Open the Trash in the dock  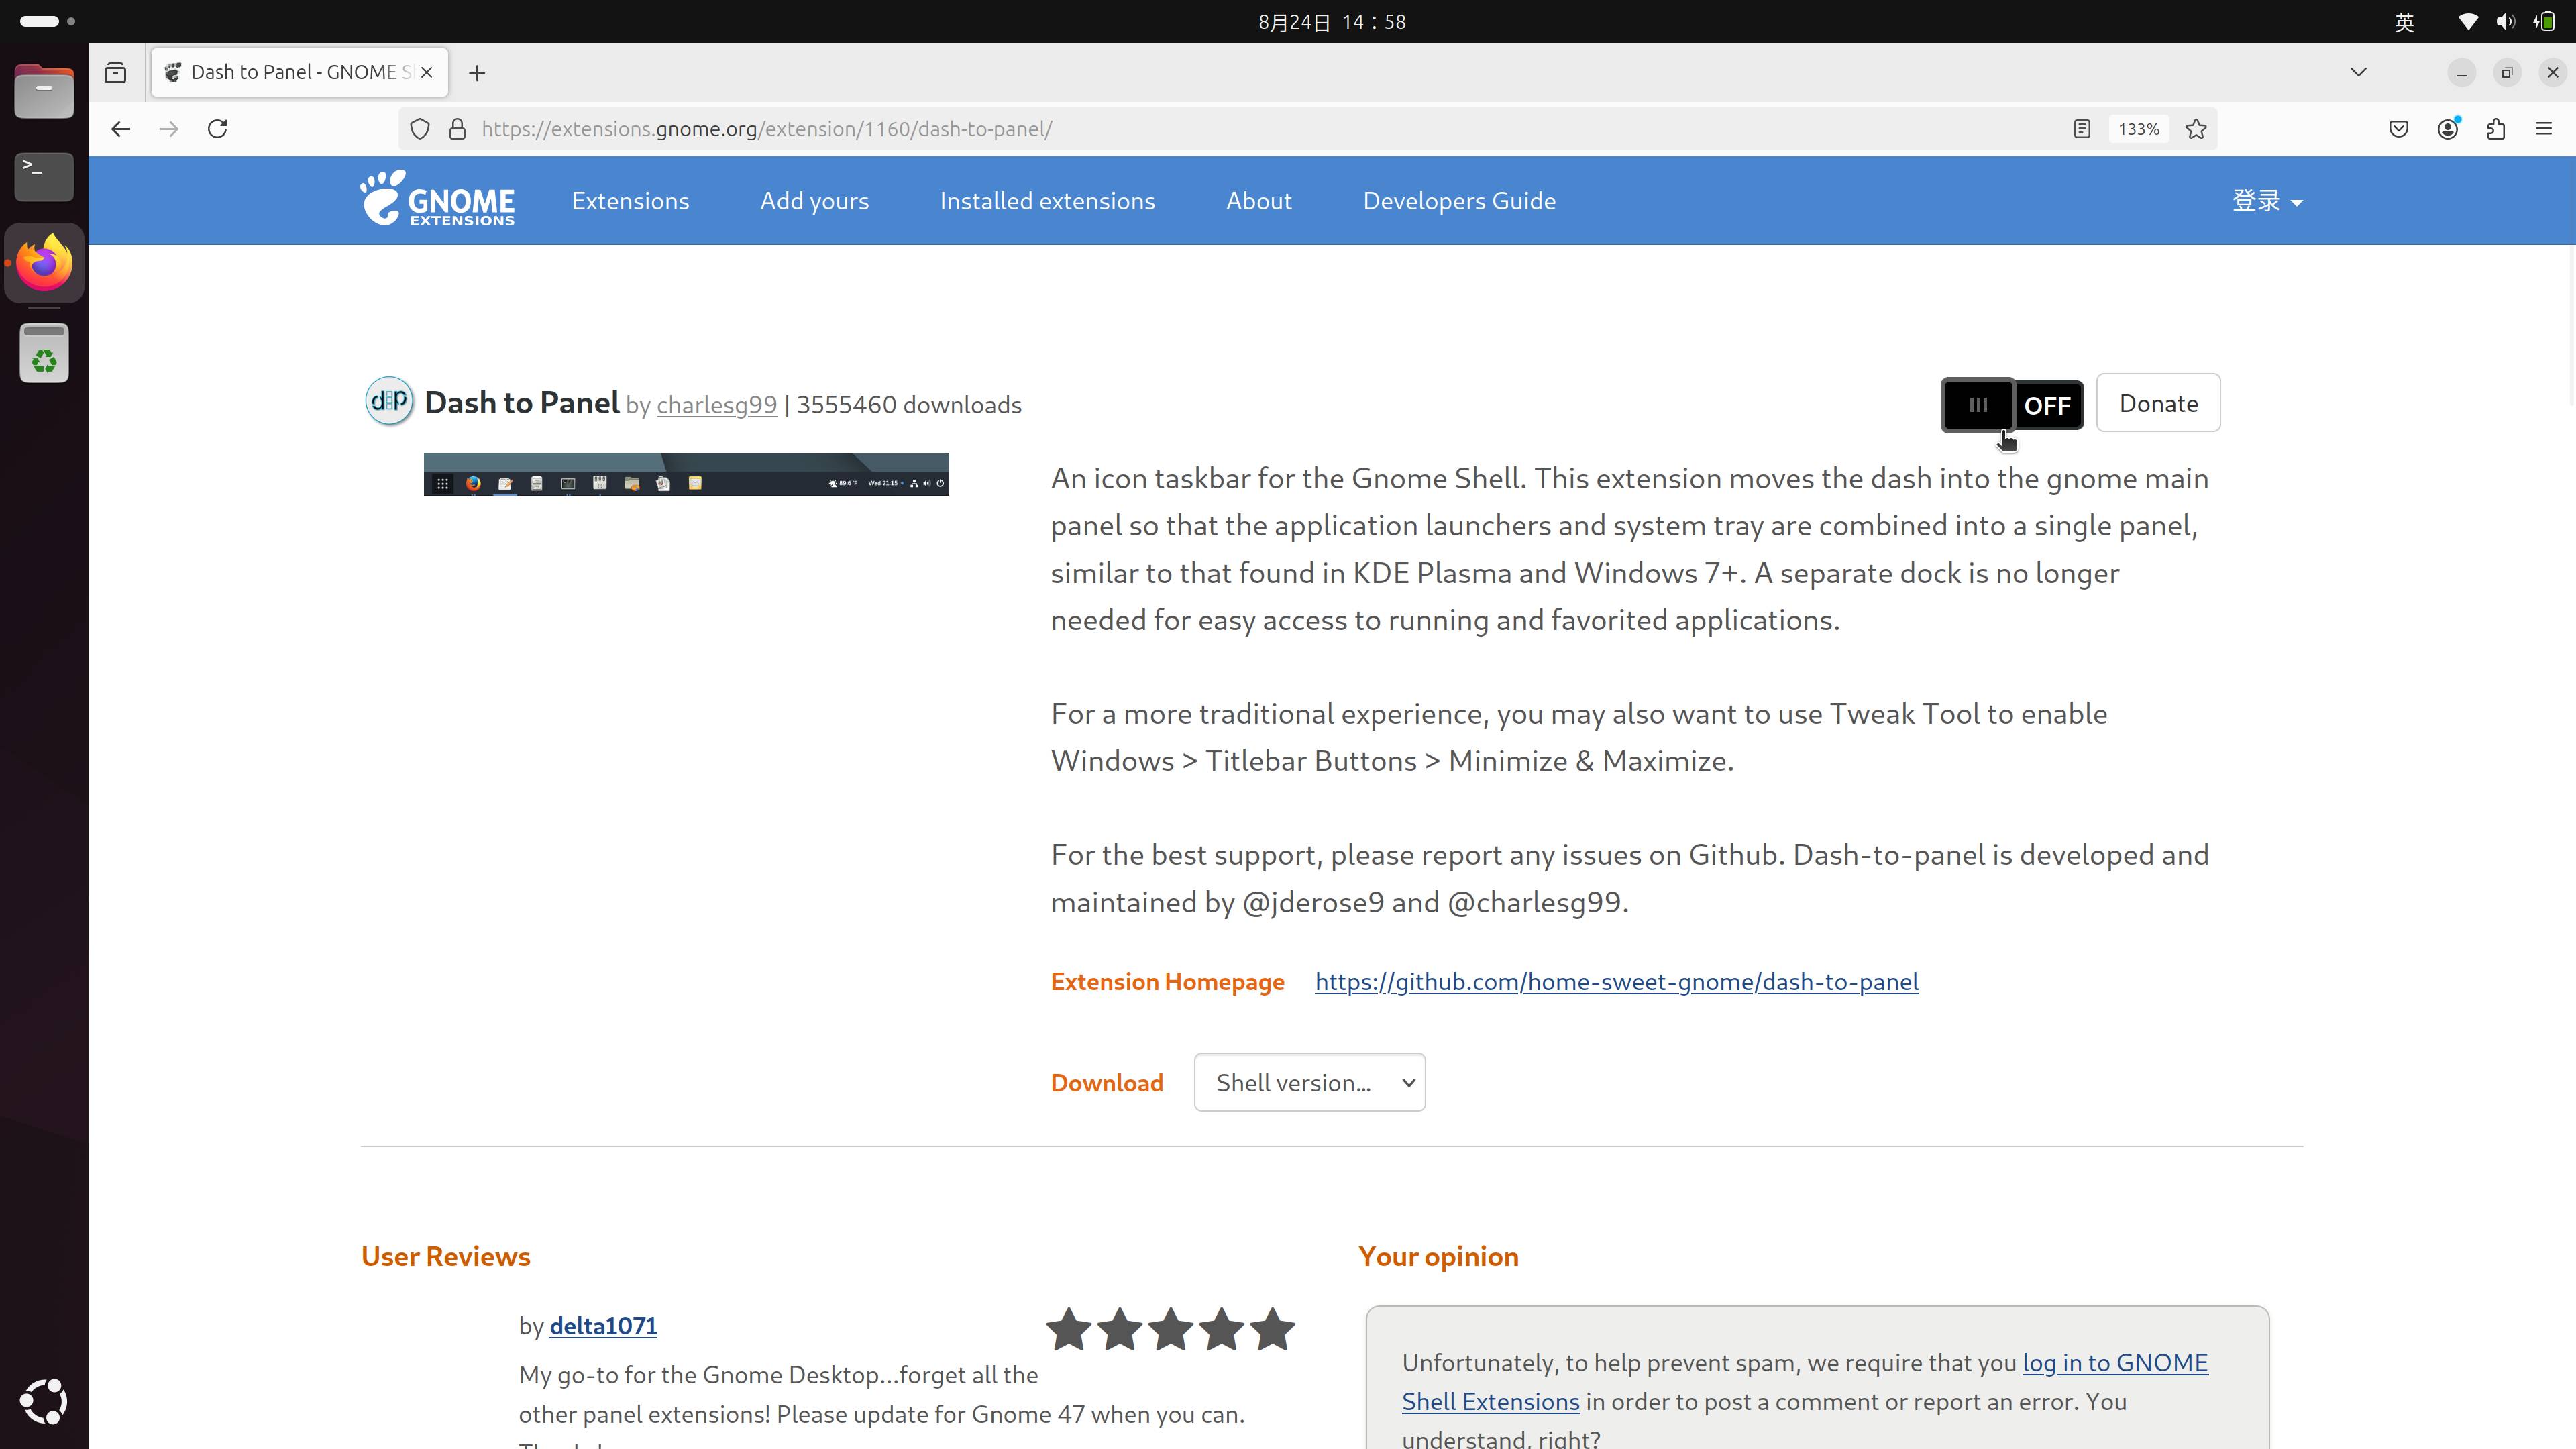pyautogui.click(x=44, y=353)
